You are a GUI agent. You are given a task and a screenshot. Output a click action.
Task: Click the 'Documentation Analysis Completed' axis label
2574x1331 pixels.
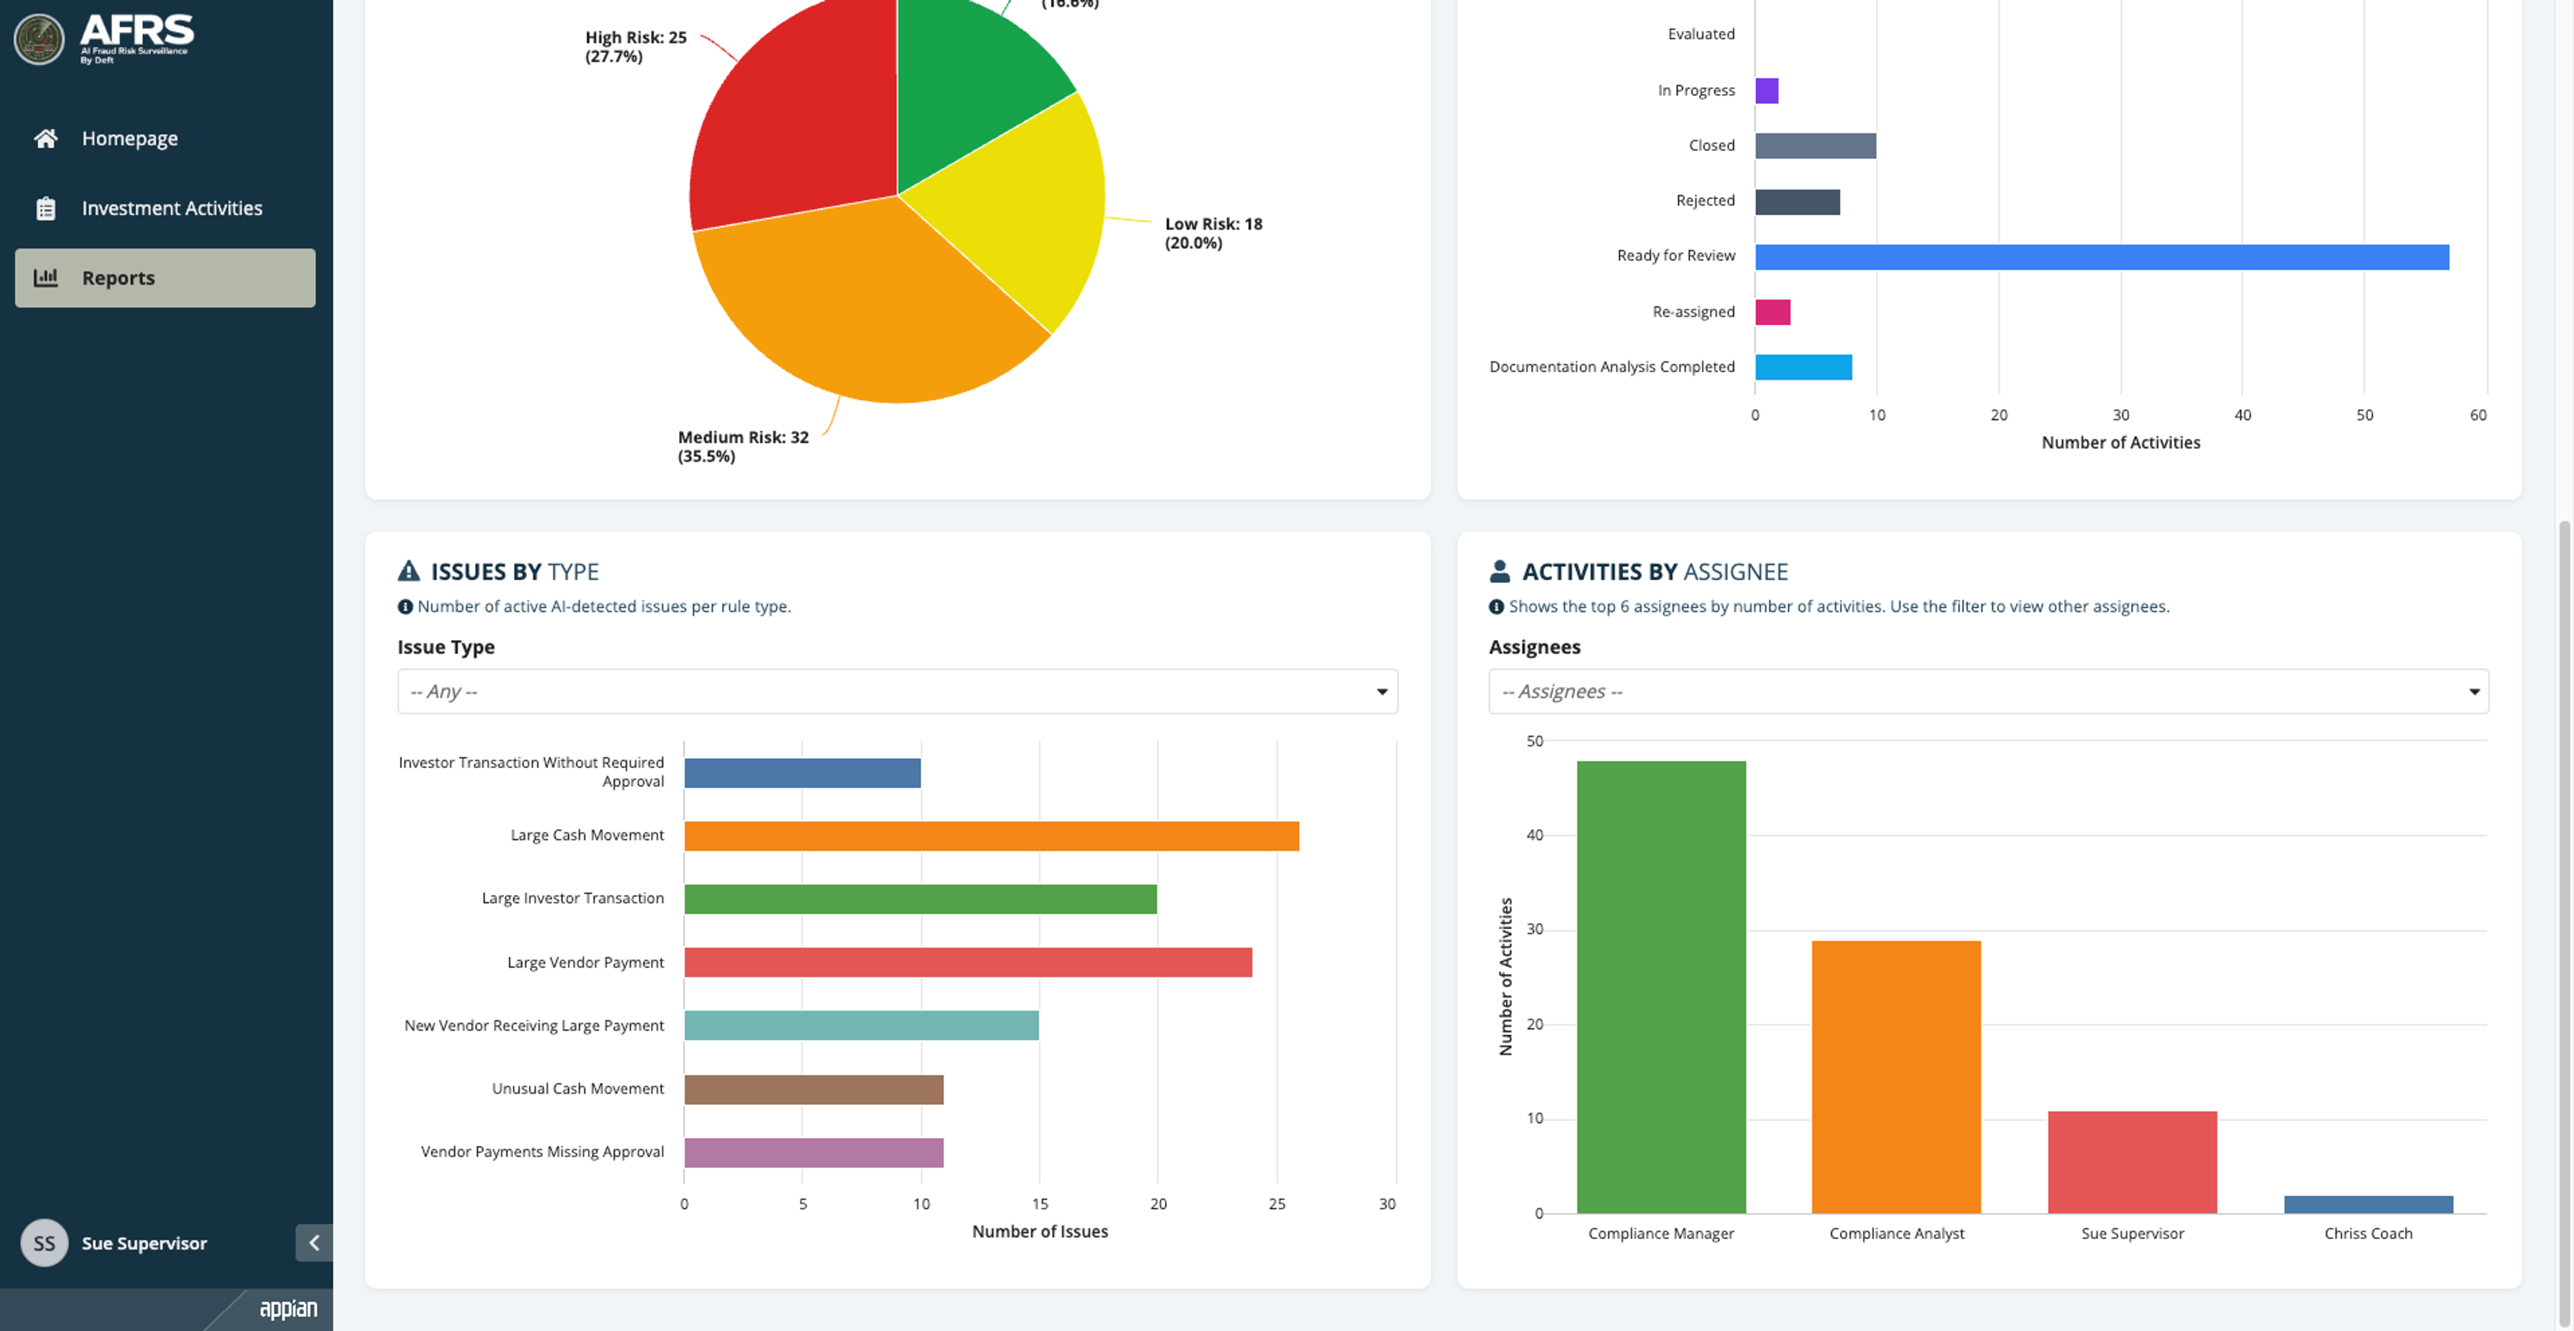1611,367
